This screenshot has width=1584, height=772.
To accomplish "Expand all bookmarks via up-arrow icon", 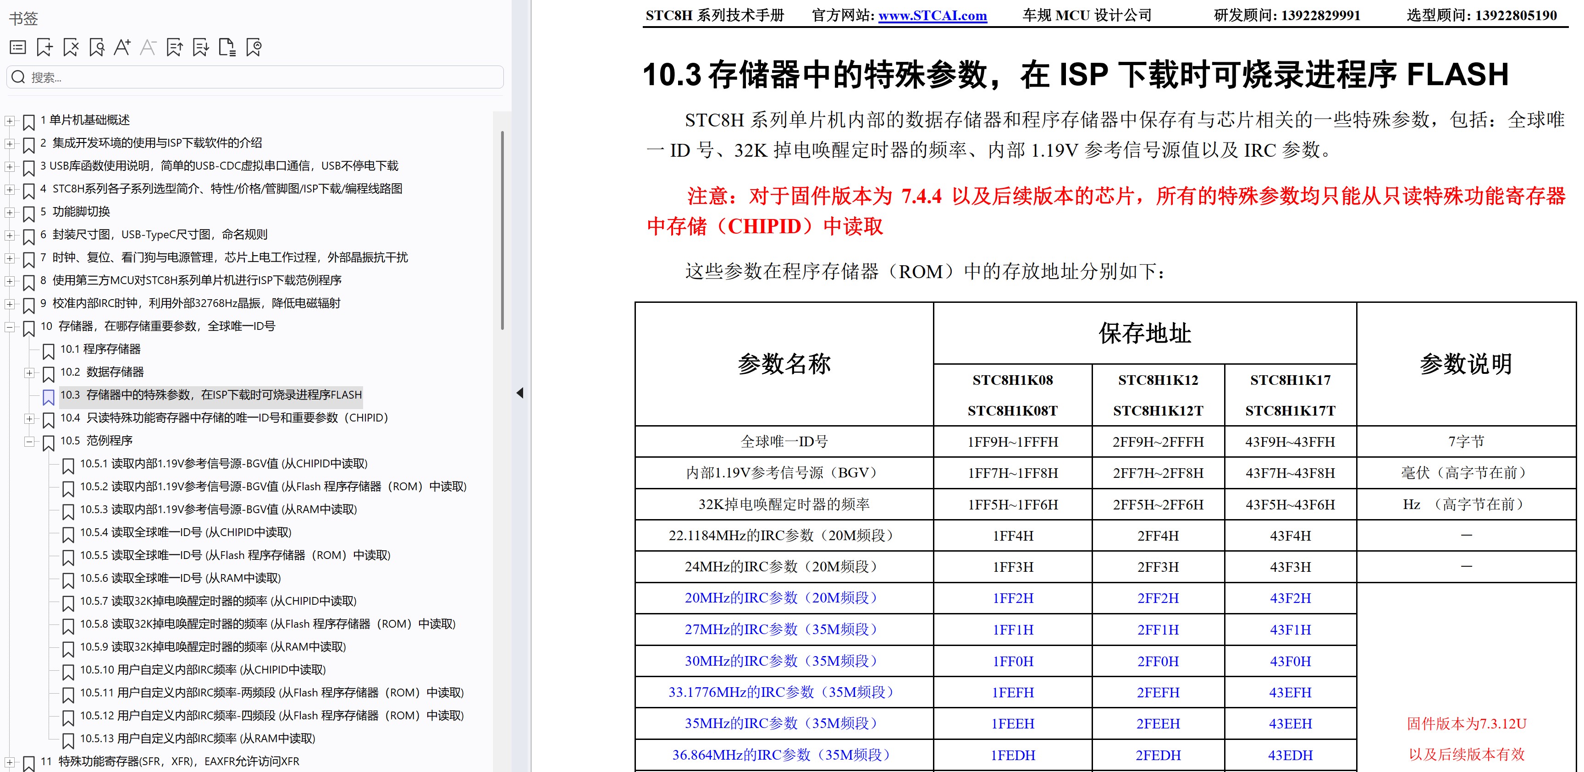I will tap(175, 47).
